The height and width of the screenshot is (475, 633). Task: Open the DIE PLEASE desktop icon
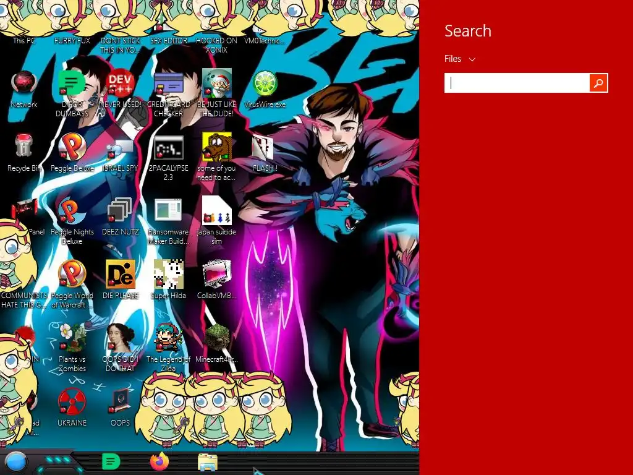click(x=121, y=274)
